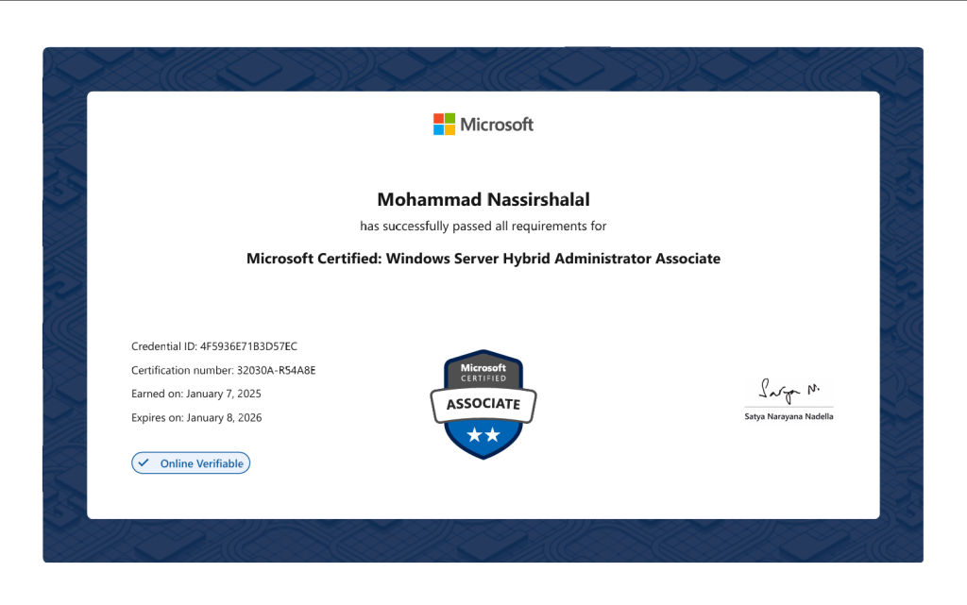Image resolution: width=967 pixels, height=605 pixels.
Task: Click the Microsoft four-square logo
Action: click(x=444, y=125)
